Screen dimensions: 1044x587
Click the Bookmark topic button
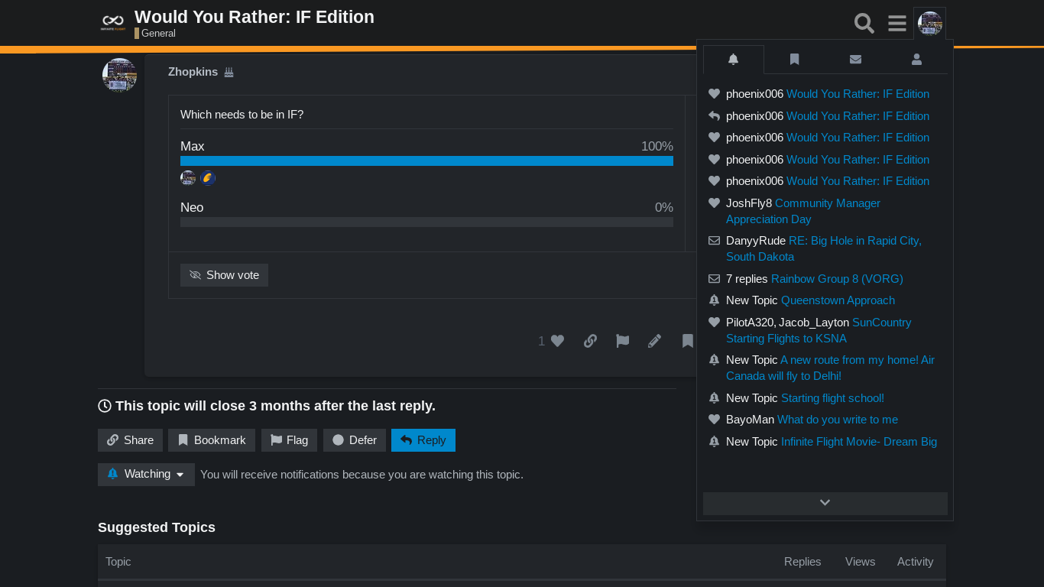212,440
